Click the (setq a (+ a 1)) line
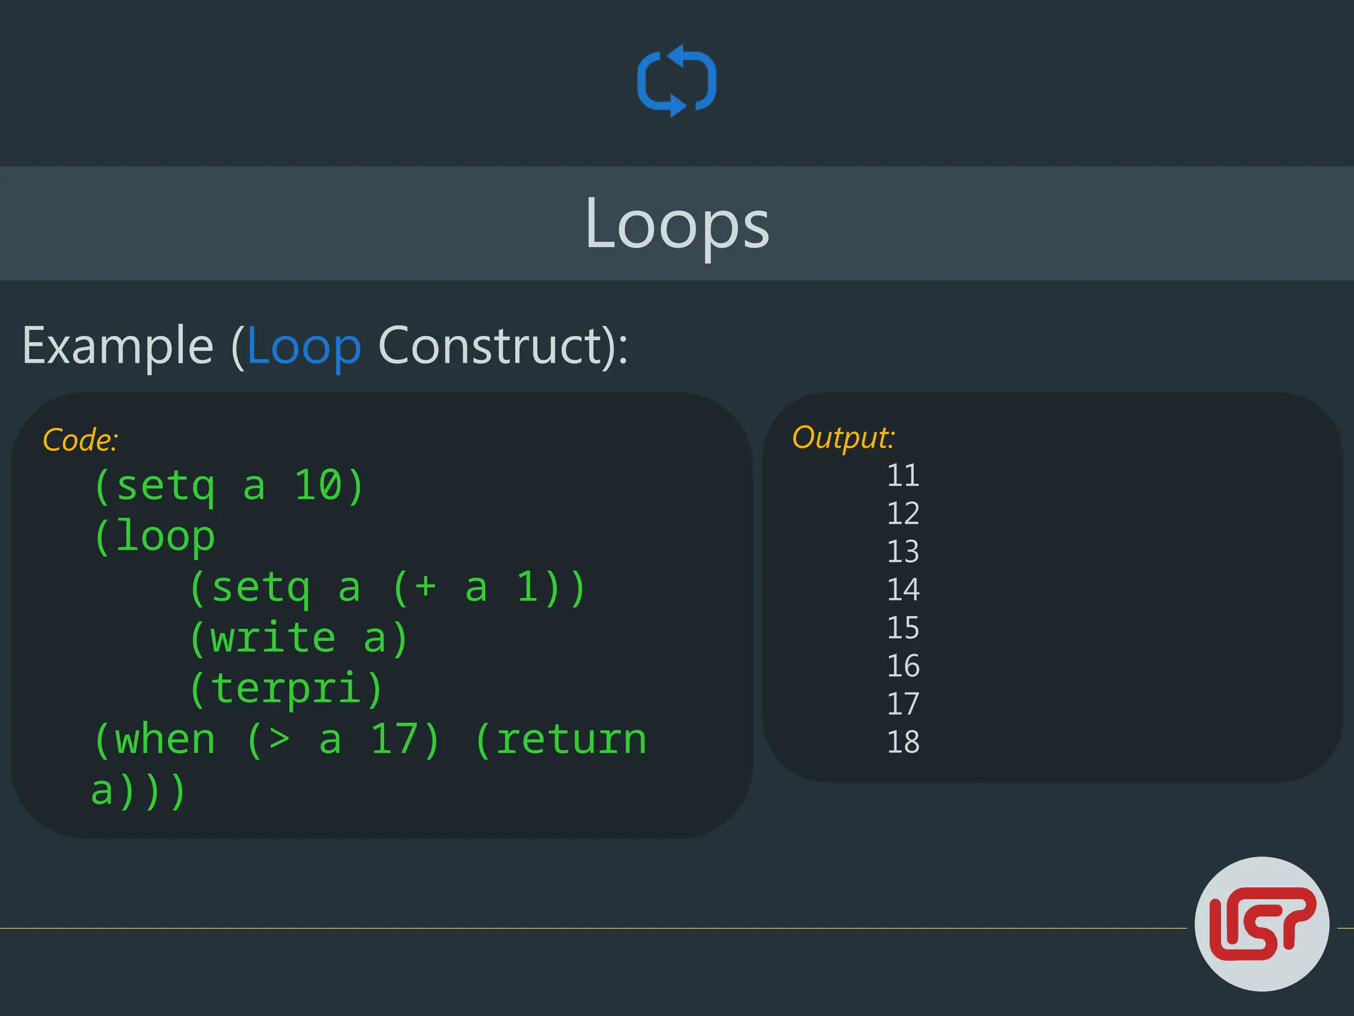The image size is (1354, 1016). pyautogui.click(x=387, y=587)
